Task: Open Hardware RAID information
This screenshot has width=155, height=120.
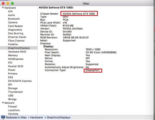Action: coord(17,52)
